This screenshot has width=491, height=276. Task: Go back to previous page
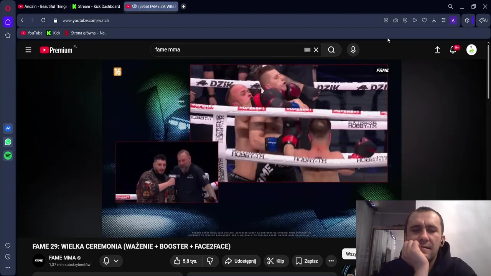point(22,20)
